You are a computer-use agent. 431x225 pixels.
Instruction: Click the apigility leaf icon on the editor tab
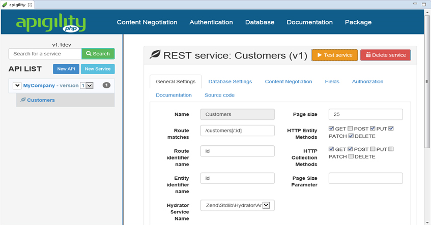pyautogui.click(x=5, y=5)
